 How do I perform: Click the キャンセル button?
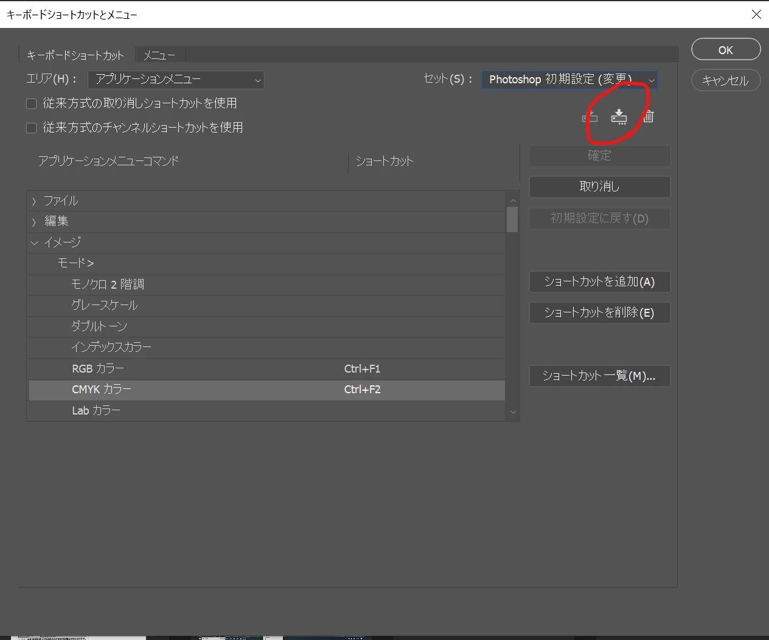[x=726, y=80]
